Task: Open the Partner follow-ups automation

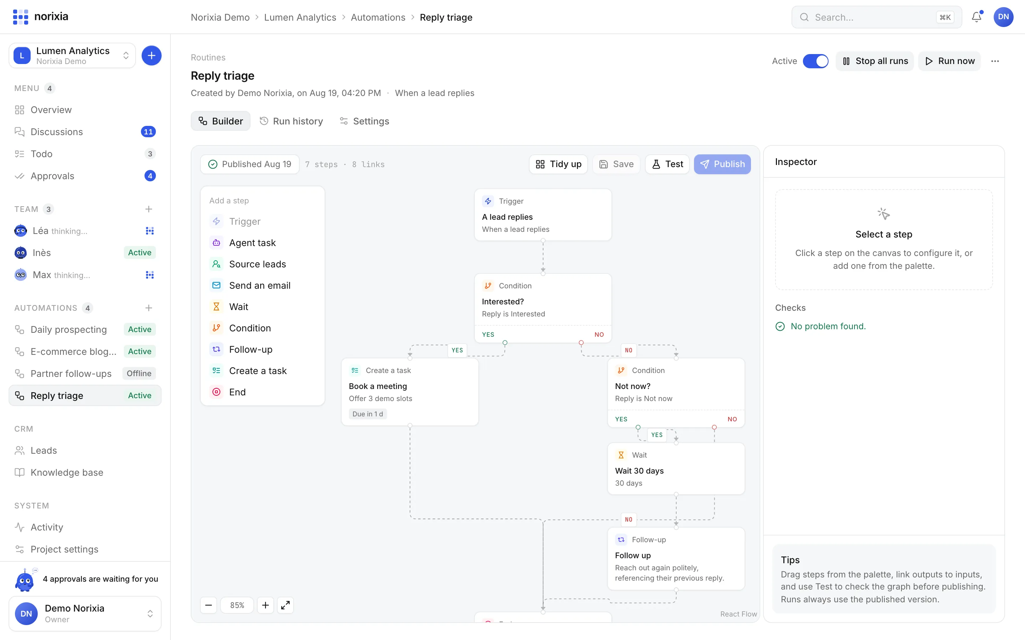Action: (85, 373)
